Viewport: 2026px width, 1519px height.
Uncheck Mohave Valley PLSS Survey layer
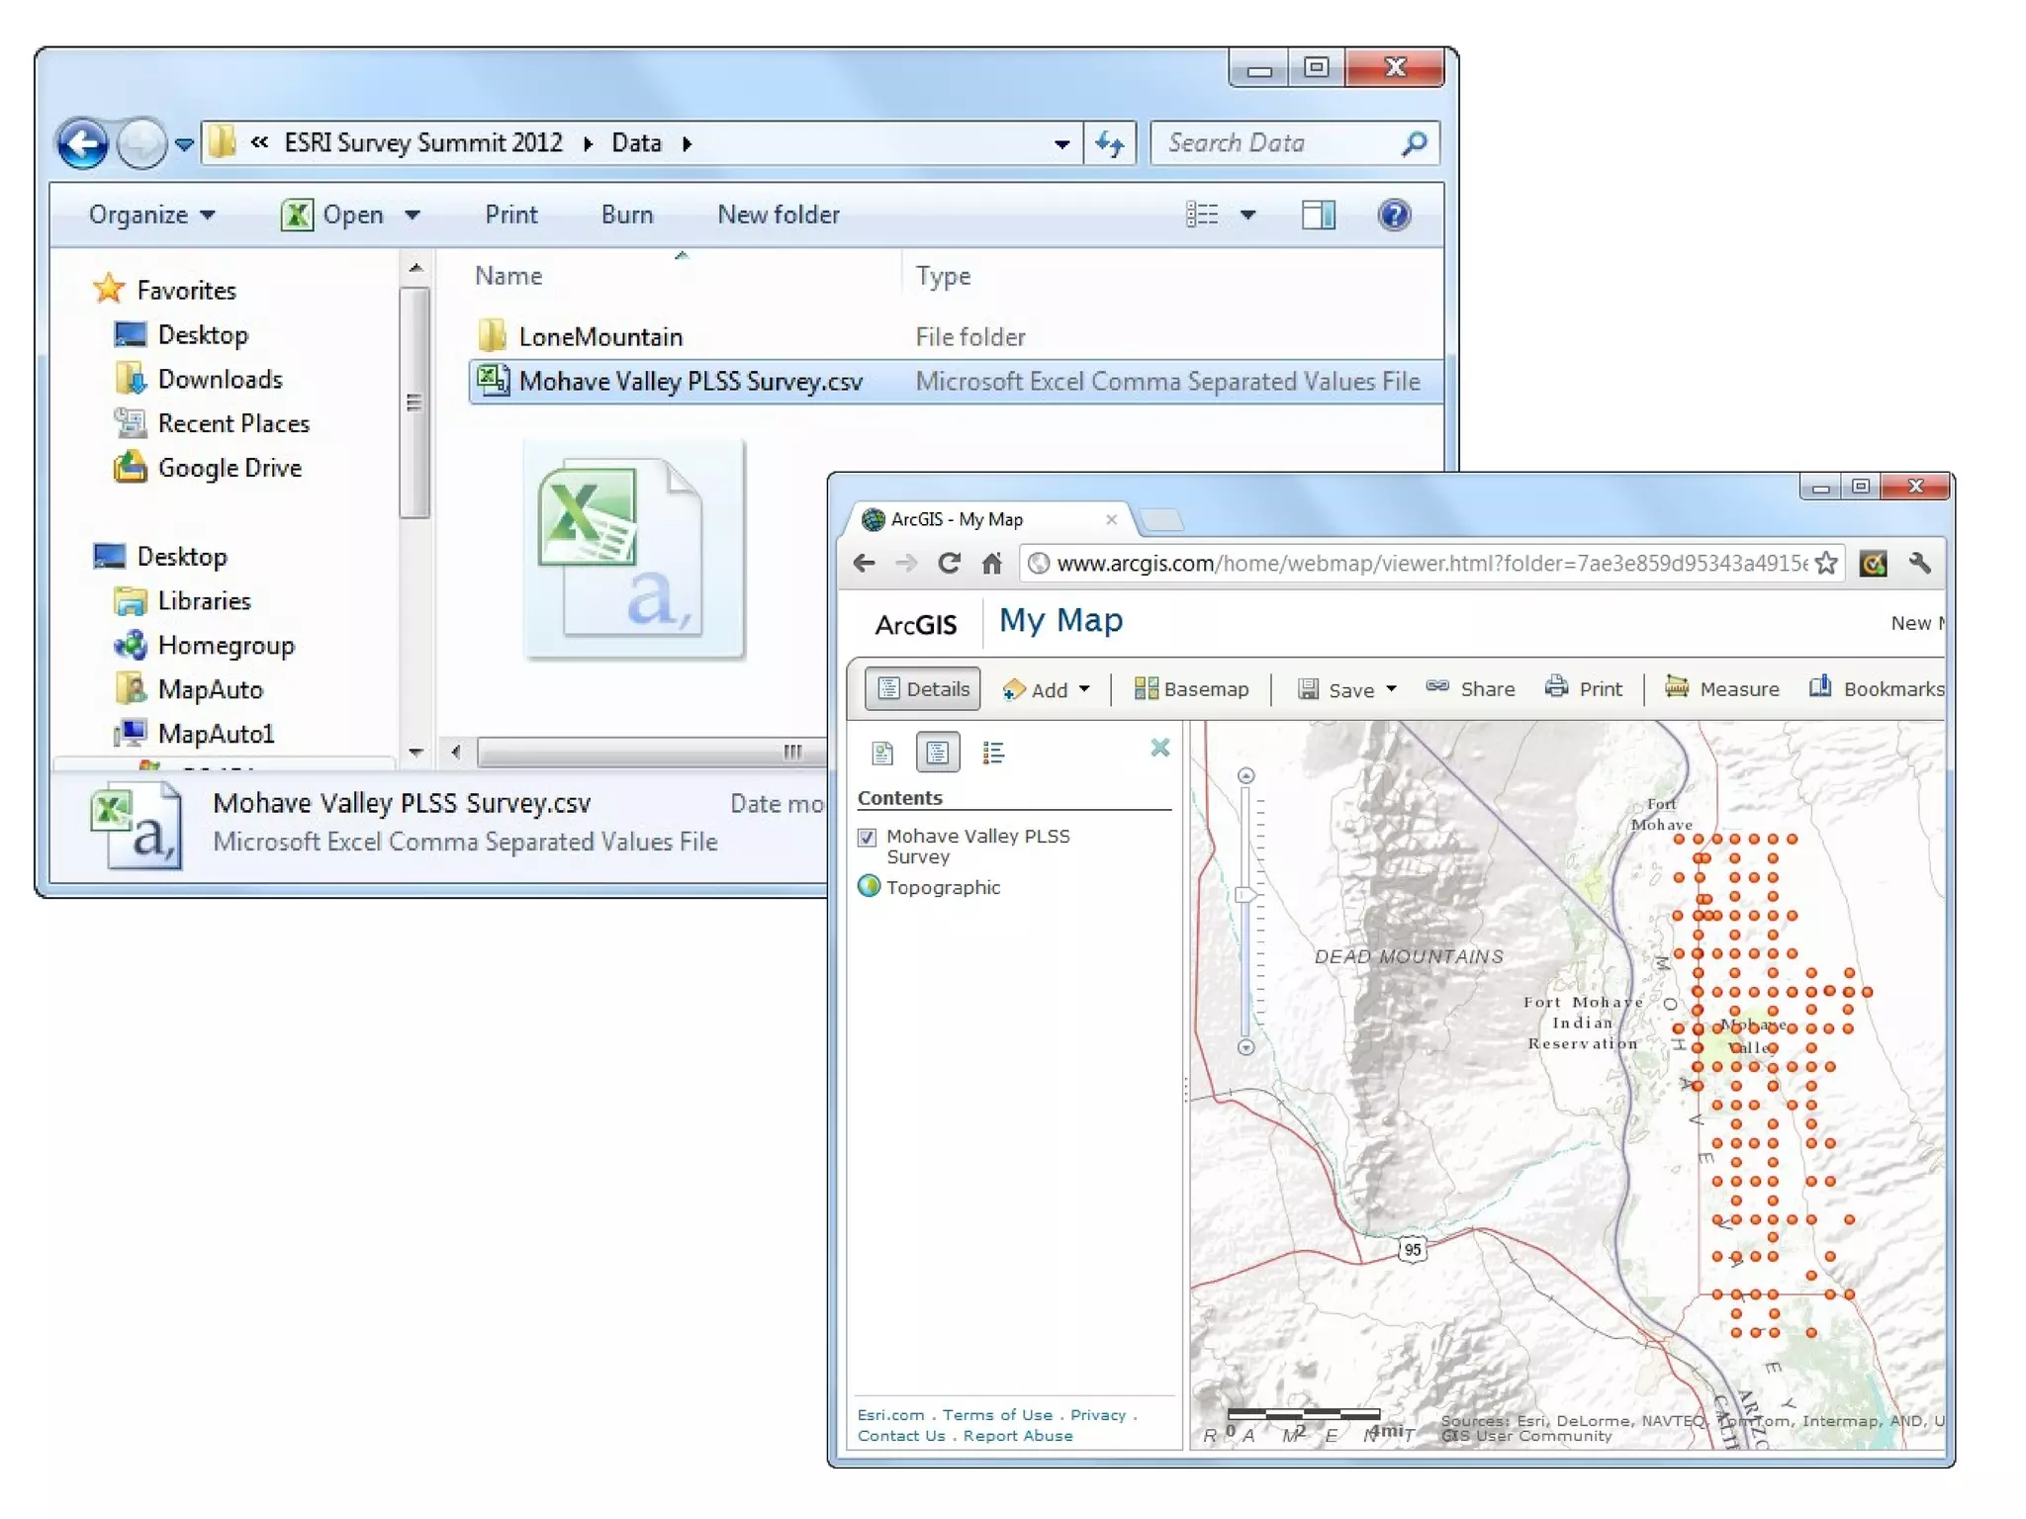click(868, 838)
